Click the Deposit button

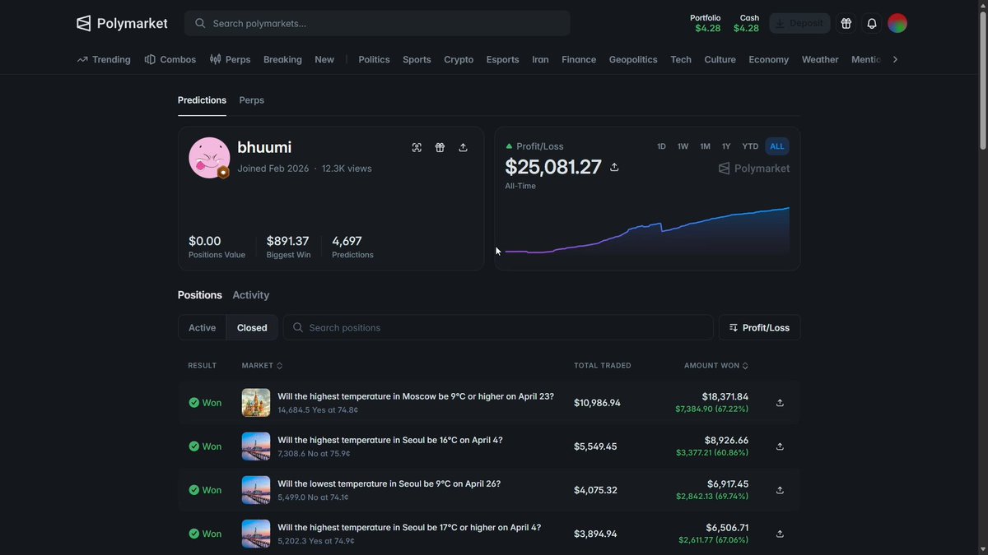pos(799,23)
